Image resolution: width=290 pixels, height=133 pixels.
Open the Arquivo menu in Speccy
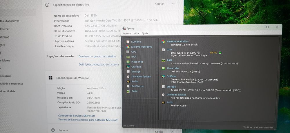coord(127,33)
